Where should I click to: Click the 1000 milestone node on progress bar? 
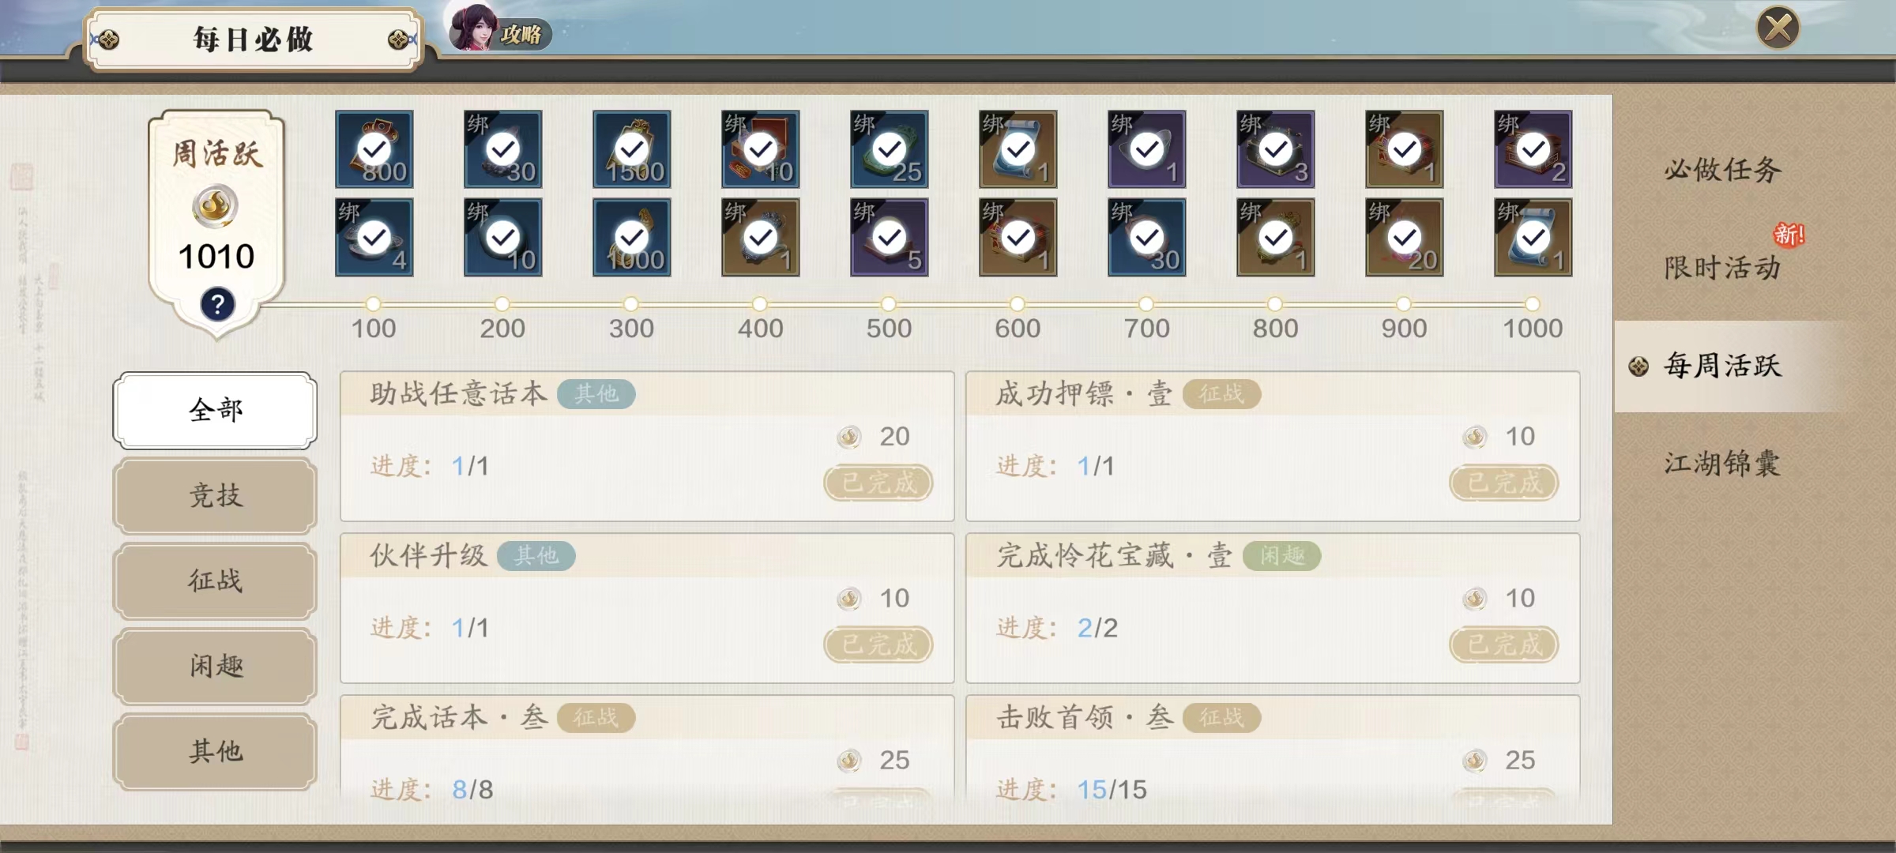(x=1533, y=304)
